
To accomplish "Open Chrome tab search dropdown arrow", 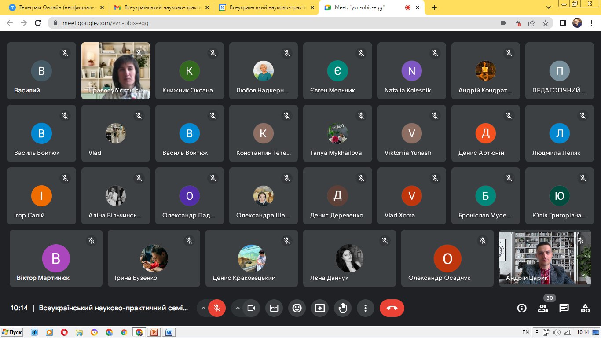I will point(549,7).
